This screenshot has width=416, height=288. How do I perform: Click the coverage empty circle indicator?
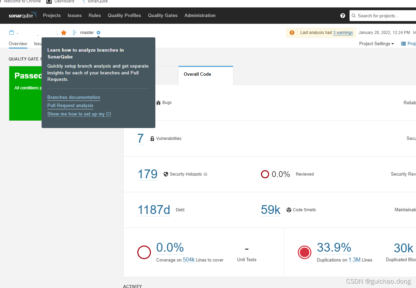144,252
